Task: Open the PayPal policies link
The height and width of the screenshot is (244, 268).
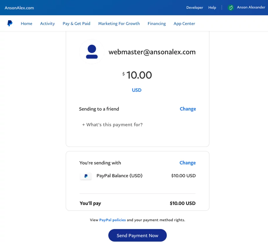Action: tap(112, 220)
